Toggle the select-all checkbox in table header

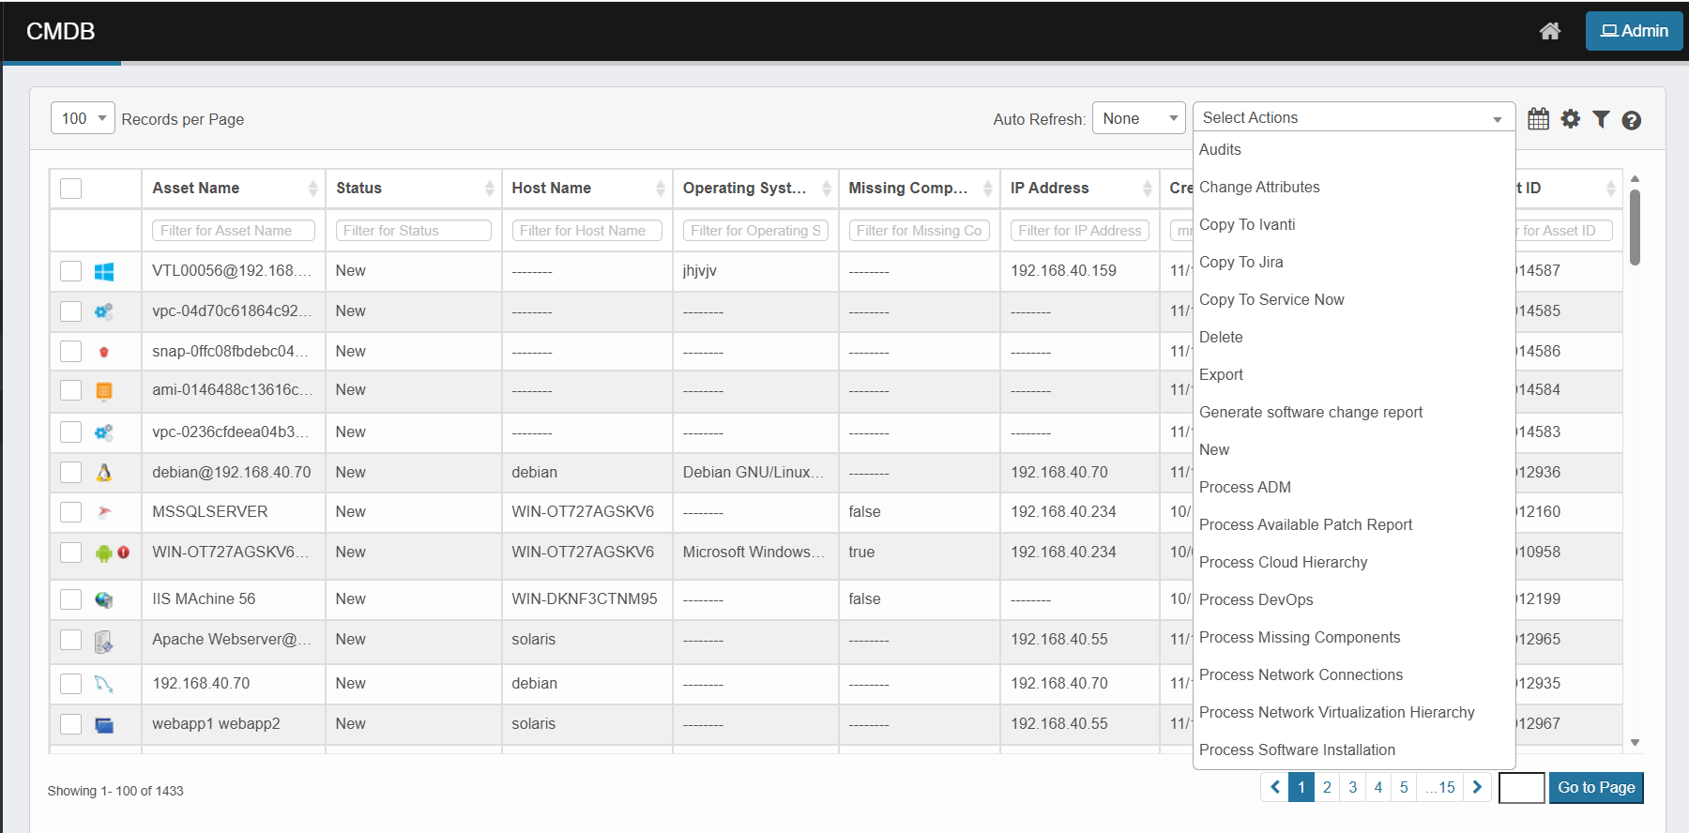point(71,189)
